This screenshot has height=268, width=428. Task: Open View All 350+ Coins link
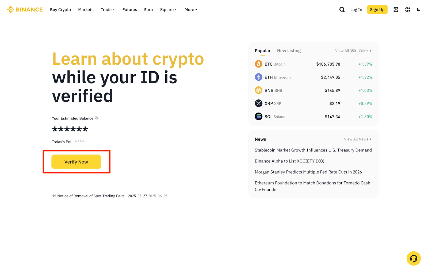coord(353,51)
